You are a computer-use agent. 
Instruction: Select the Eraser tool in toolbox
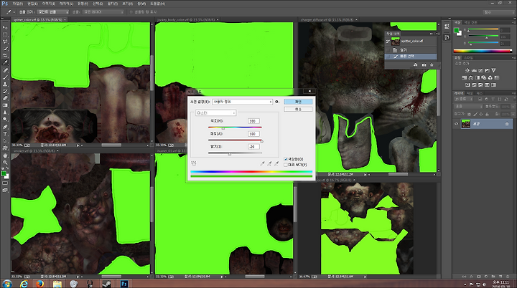click(5, 98)
